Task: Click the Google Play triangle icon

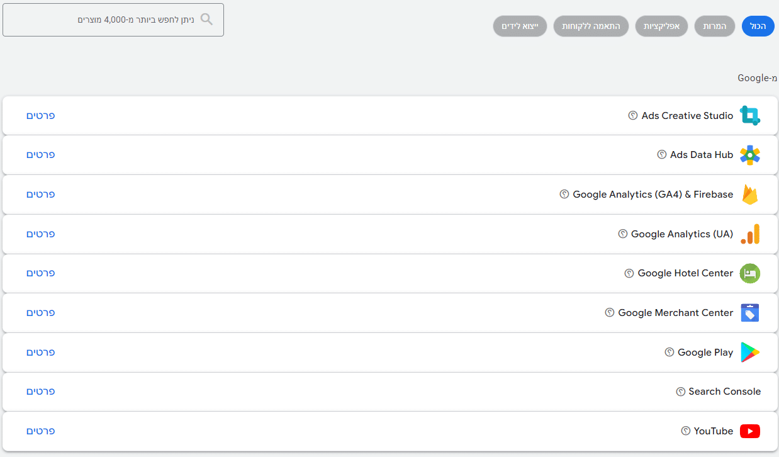Action: [749, 353]
